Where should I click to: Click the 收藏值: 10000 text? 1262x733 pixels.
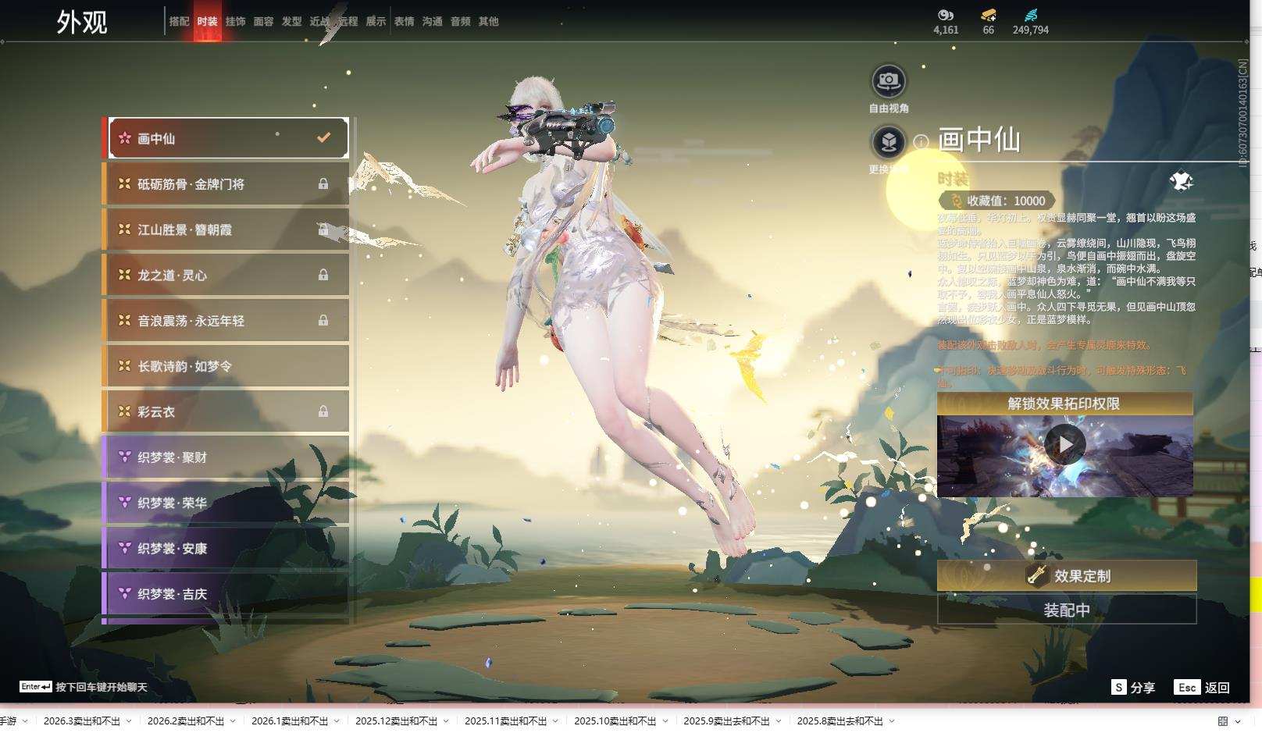coord(1006,201)
